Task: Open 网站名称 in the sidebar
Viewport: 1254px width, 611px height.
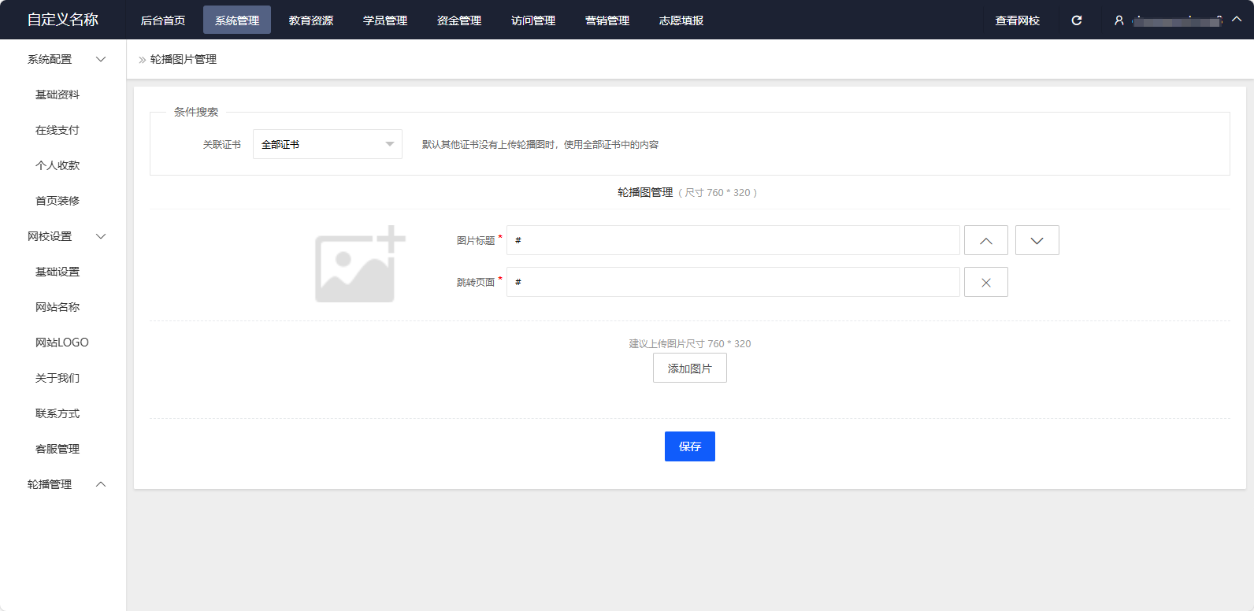Action: tap(58, 307)
